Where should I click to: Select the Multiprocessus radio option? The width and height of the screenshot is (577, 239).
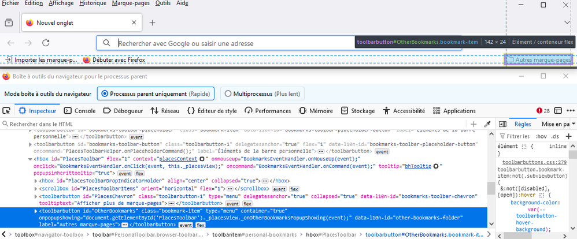(227, 94)
